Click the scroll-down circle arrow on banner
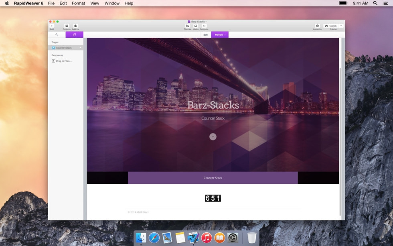 213,137
